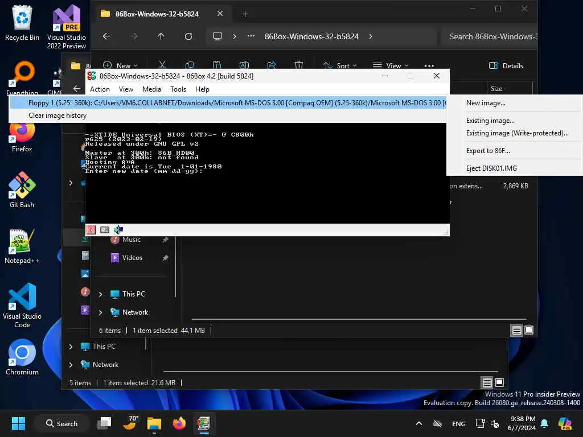Click the hard disk icon in 86Box status bar
This screenshot has width=583, height=437.
tap(105, 230)
